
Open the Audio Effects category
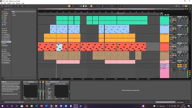pos(7,36)
